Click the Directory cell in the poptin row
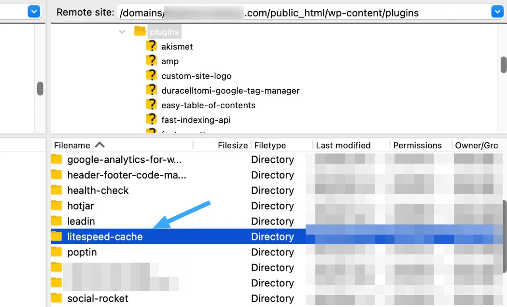The image size is (507, 307). [273, 252]
